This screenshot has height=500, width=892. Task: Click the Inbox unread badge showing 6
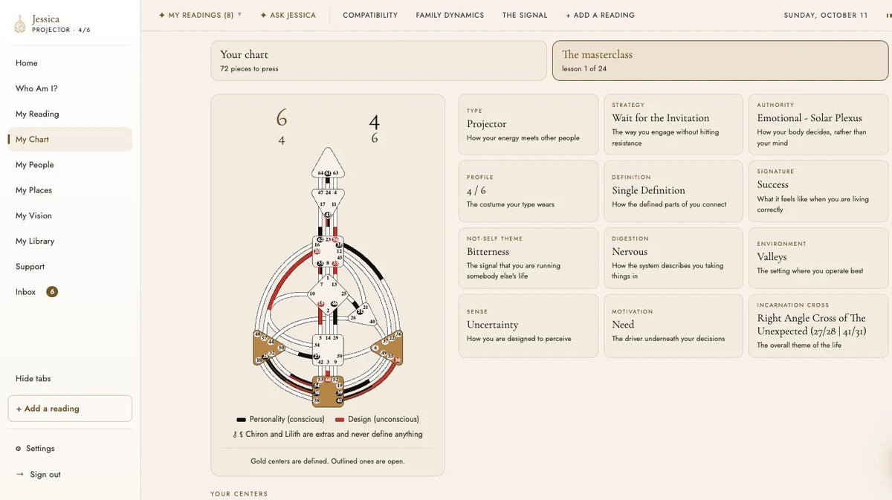(52, 292)
